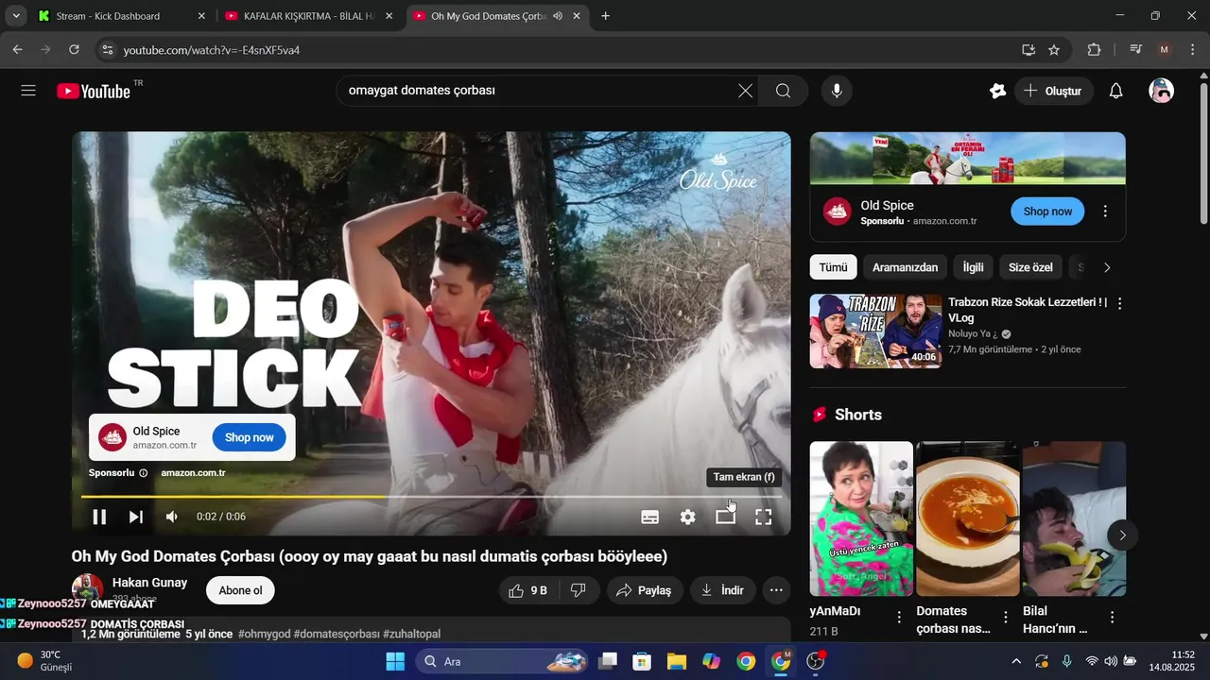Open the Windows Start menu
This screenshot has width=1210, height=680.
click(x=395, y=661)
